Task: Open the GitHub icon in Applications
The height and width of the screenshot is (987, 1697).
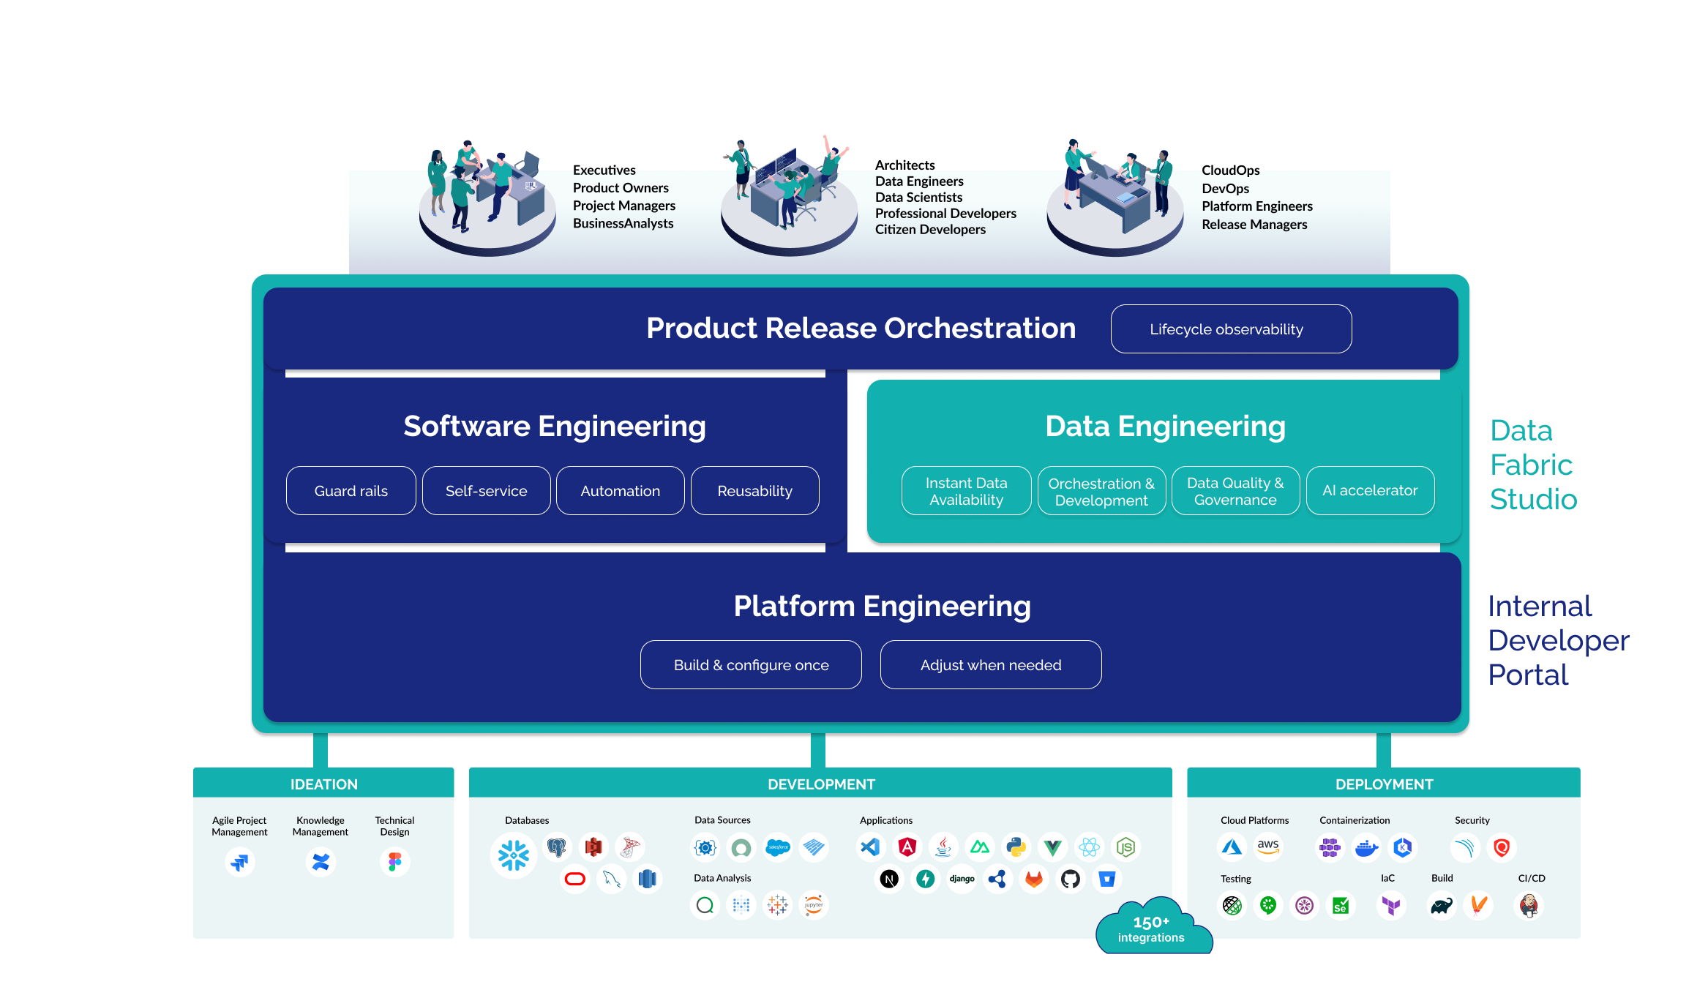Action: tap(1069, 879)
